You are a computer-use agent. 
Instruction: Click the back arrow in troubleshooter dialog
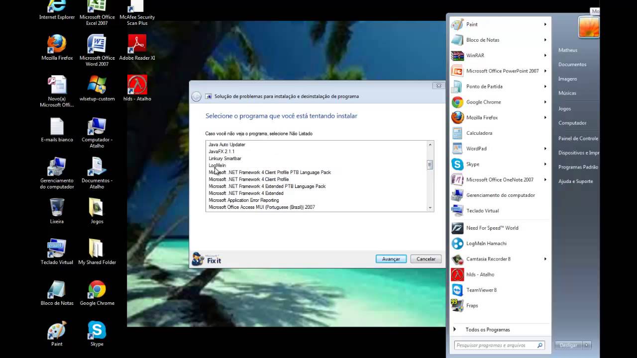196,96
